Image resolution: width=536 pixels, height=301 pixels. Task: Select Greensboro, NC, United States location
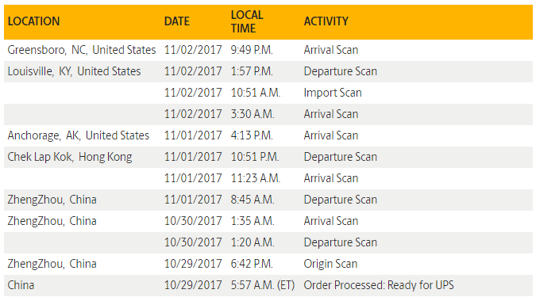pos(82,50)
